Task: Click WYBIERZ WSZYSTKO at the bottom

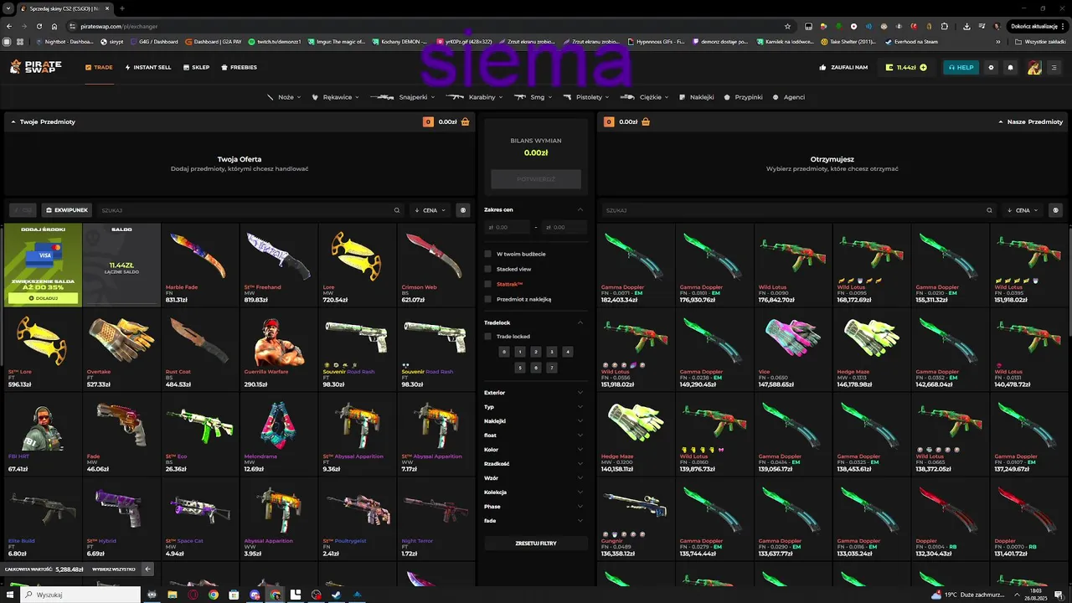Action: click(x=113, y=569)
